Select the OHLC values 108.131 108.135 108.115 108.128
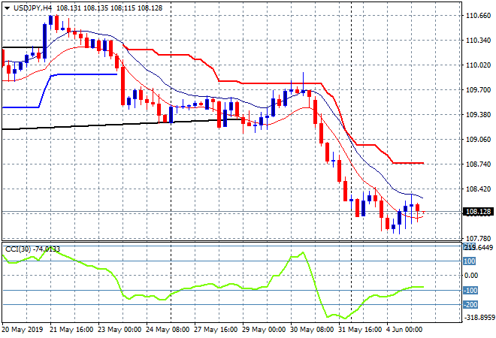Viewport: 496px width, 338px height. [110, 8]
